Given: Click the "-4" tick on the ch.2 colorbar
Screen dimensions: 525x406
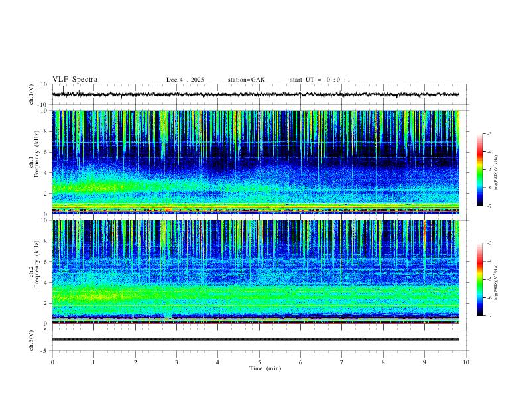Looking at the screenshot, I should [x=489, y=261].
